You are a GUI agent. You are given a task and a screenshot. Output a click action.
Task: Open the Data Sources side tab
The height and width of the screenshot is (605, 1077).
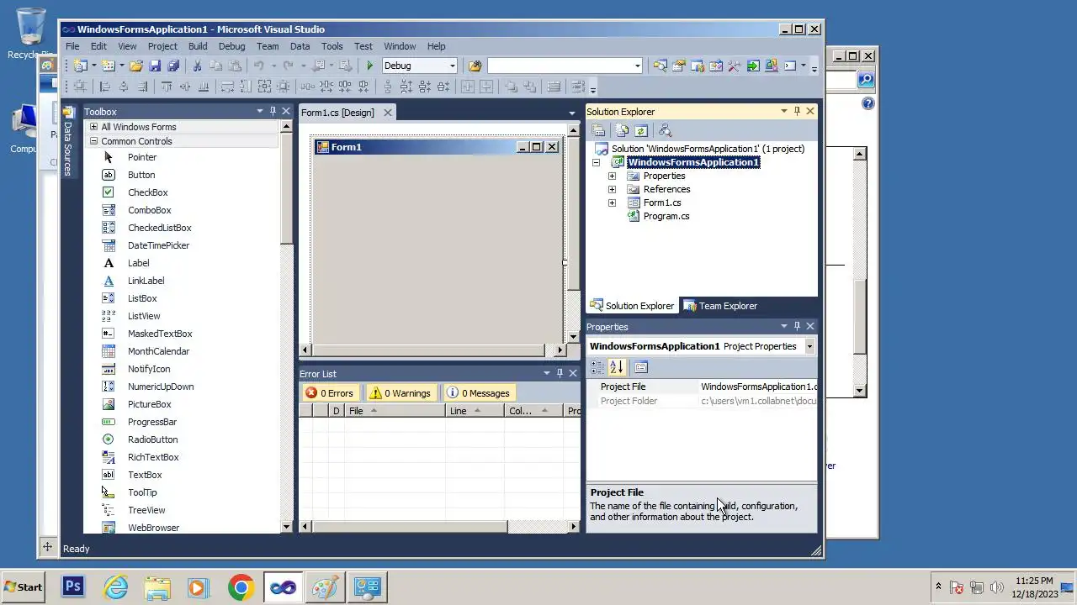pos(68,141)
